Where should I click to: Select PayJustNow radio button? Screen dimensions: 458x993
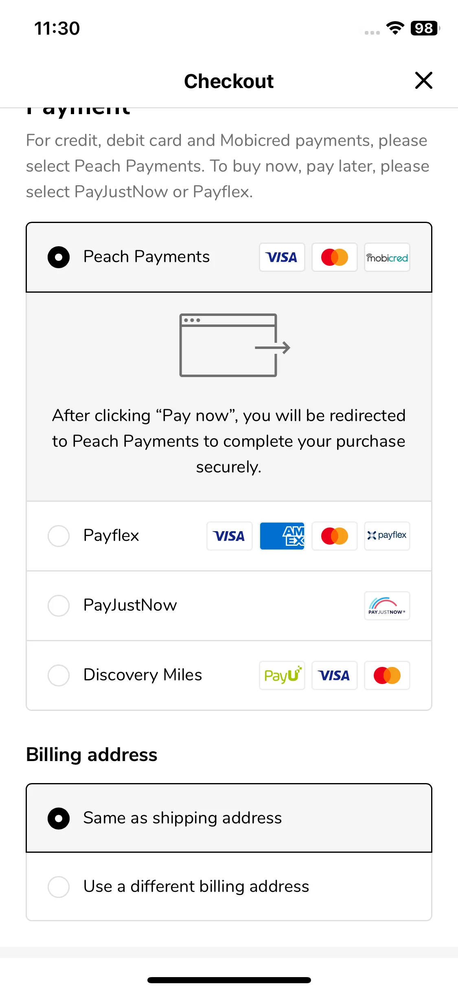(59, 606)
